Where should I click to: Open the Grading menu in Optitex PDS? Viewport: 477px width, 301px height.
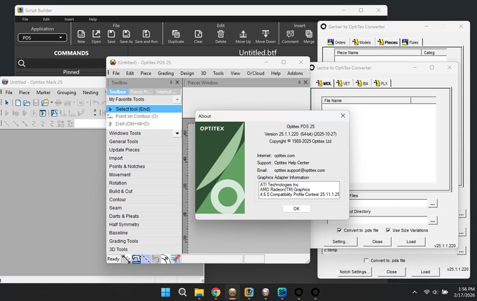tap(165, 73)
